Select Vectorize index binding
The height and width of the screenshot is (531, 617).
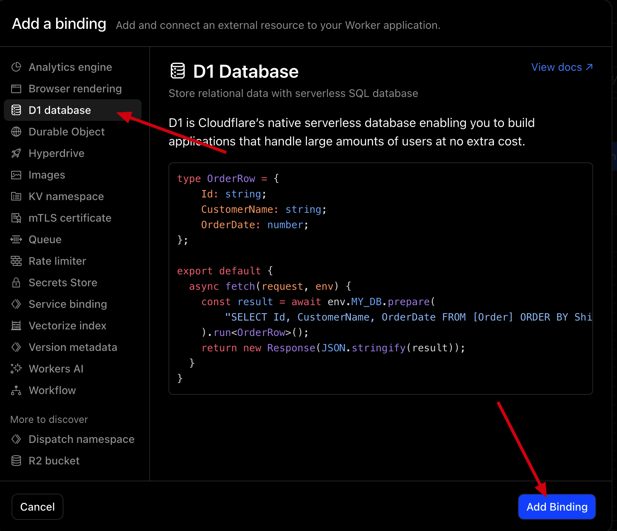pyautogui.click(x=67, y=326)
